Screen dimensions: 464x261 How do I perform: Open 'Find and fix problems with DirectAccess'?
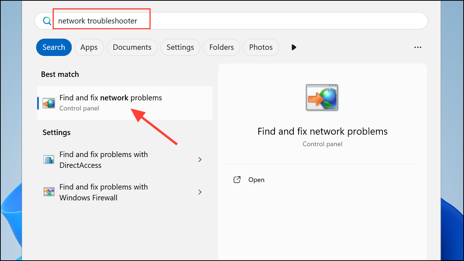click(125, 160)
